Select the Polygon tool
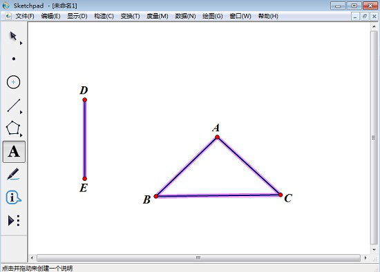The image size is (380, 272). point(13,128)
